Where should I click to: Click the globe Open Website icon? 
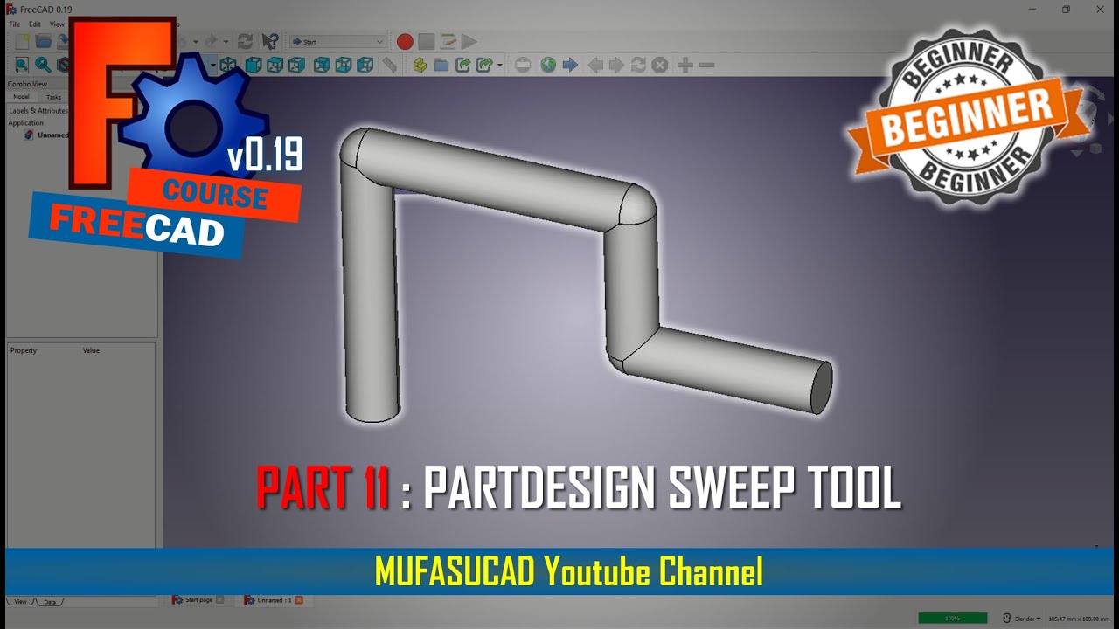pos(548,65)
